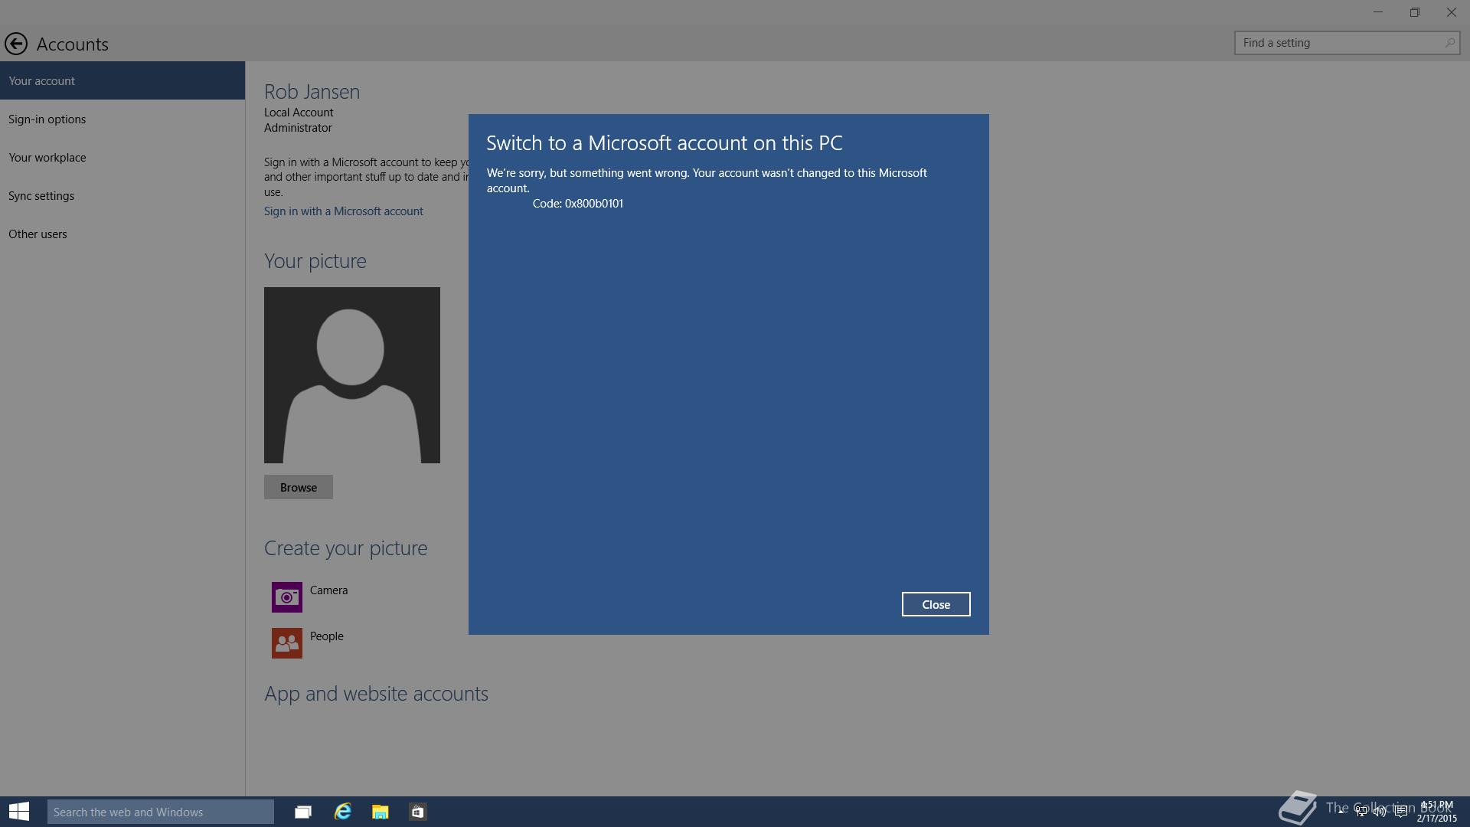Open the network tray icon
Image resolution: width=1470 pixels, height=827 pixels.
click(x=1361, y=812)
